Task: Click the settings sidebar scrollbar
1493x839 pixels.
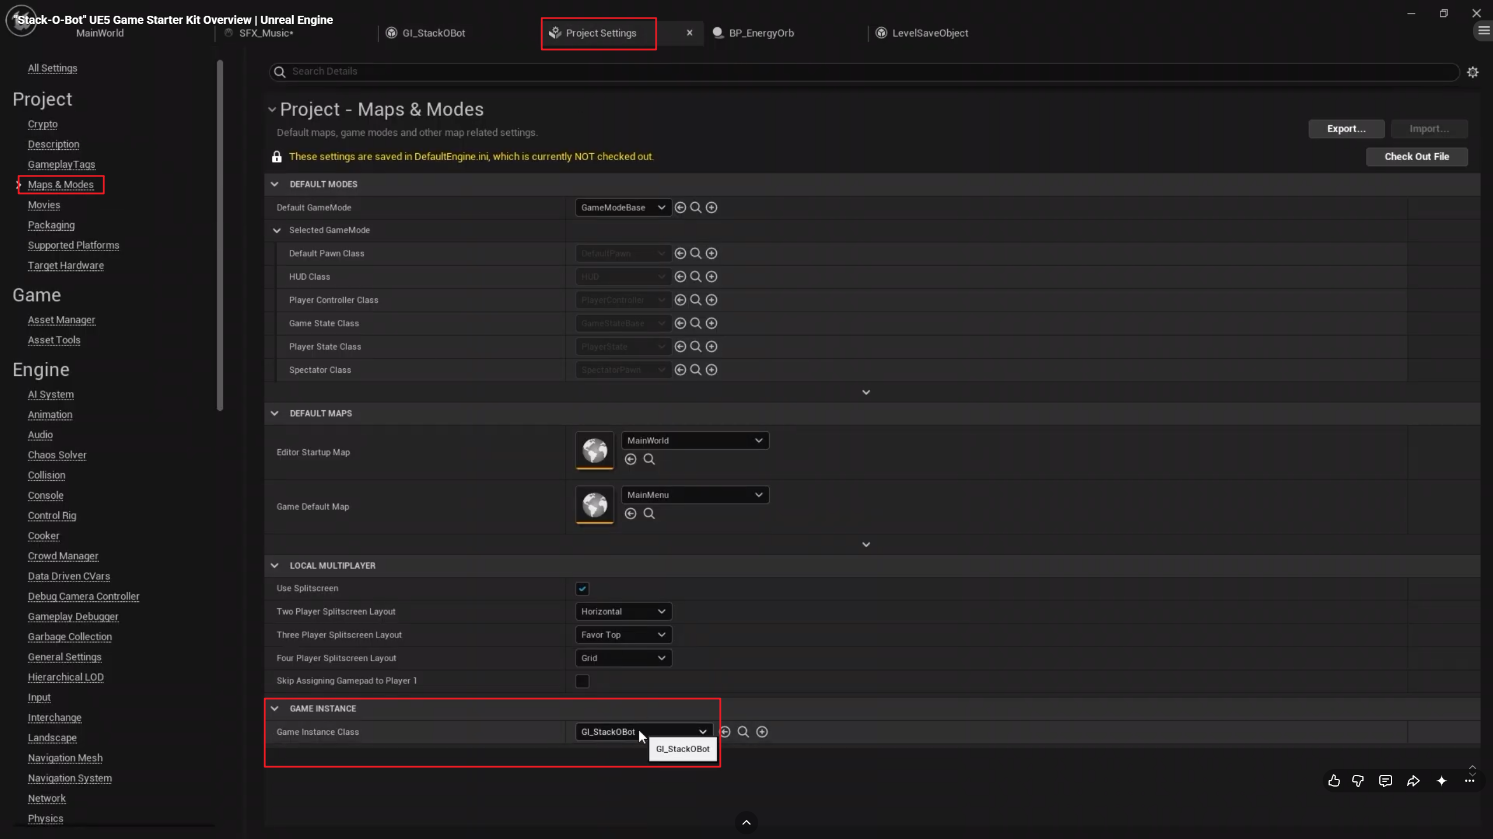Action: pos(220,235)
